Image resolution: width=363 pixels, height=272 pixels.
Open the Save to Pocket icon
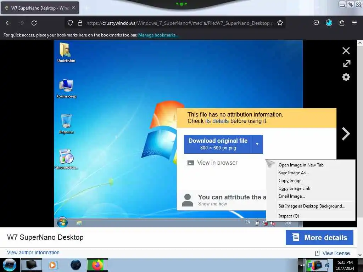[316, 23]
